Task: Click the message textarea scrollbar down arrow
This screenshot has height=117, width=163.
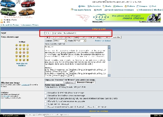Action: [x=109, y=75]
